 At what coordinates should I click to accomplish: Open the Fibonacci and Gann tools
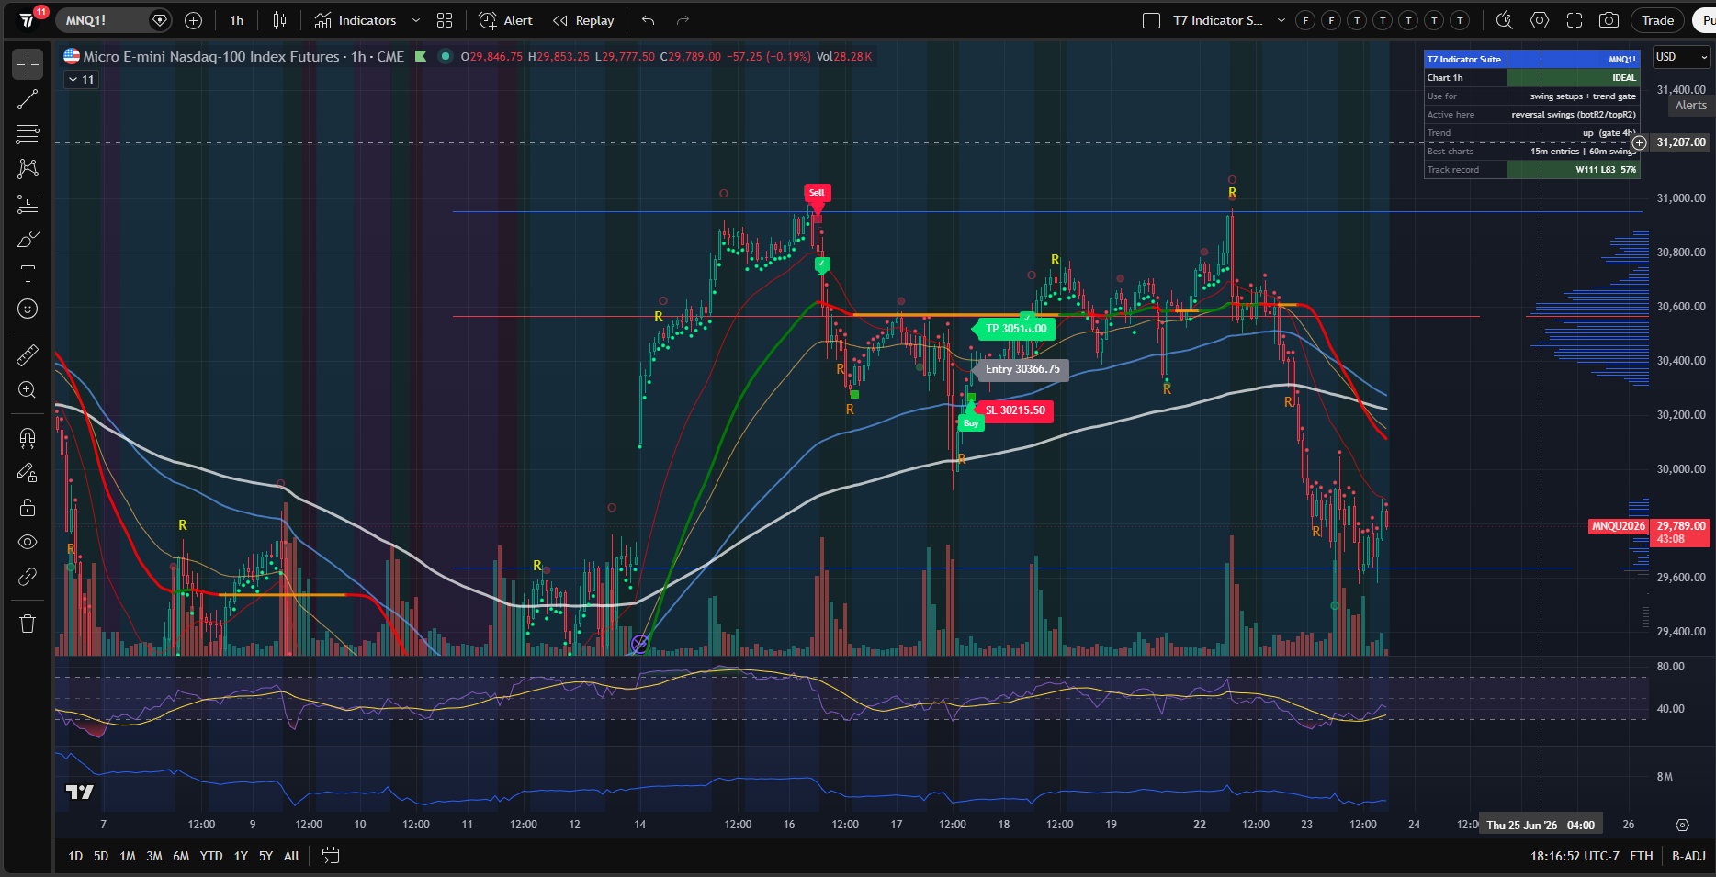(x=28, y=134)
